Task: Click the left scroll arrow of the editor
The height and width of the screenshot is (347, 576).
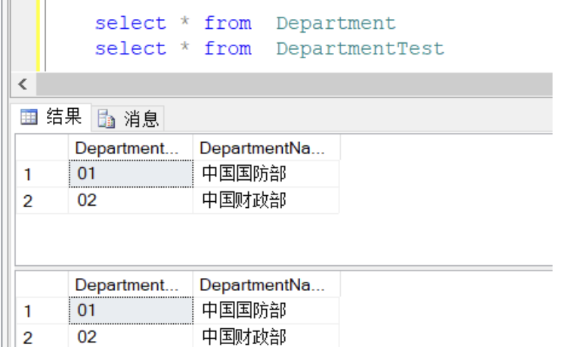Action: click(22, 83)
